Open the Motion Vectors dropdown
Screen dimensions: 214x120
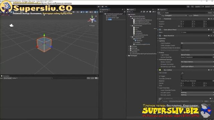click(x=197, y=62)
